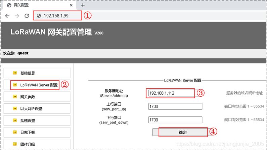This screenshot has height=150, width=267.
Task: Open the 基础信息 menu item
Action: pos(37,73)
